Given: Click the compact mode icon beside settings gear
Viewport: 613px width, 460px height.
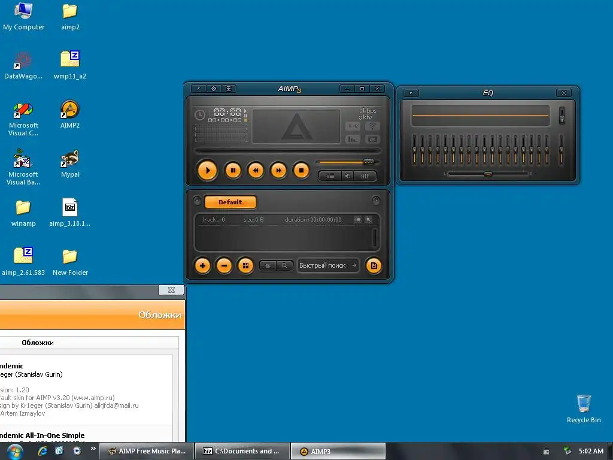Looking at the screenshot, I should tap(229, 89).
